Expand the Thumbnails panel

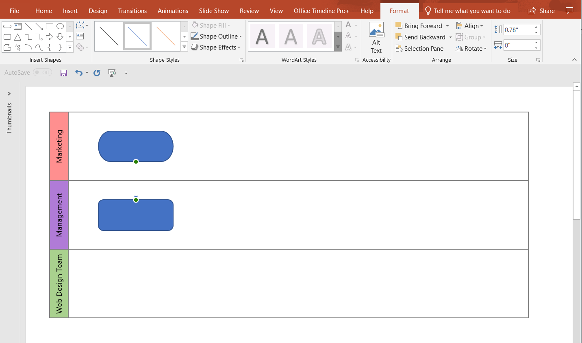tap(9, 93)
